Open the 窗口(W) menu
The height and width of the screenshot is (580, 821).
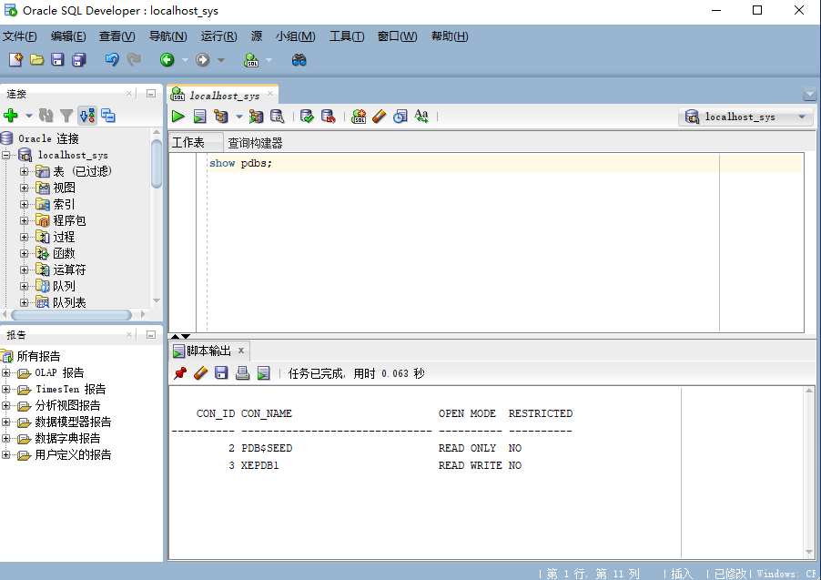pyautogui.click(x=398, y=36)
